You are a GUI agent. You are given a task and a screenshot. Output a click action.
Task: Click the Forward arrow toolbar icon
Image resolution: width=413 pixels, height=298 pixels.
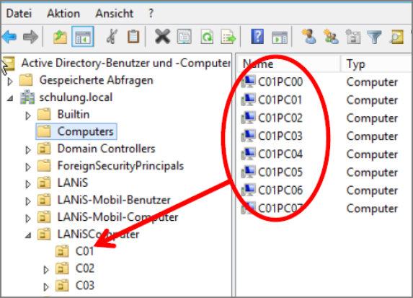(x=30, y=37)
